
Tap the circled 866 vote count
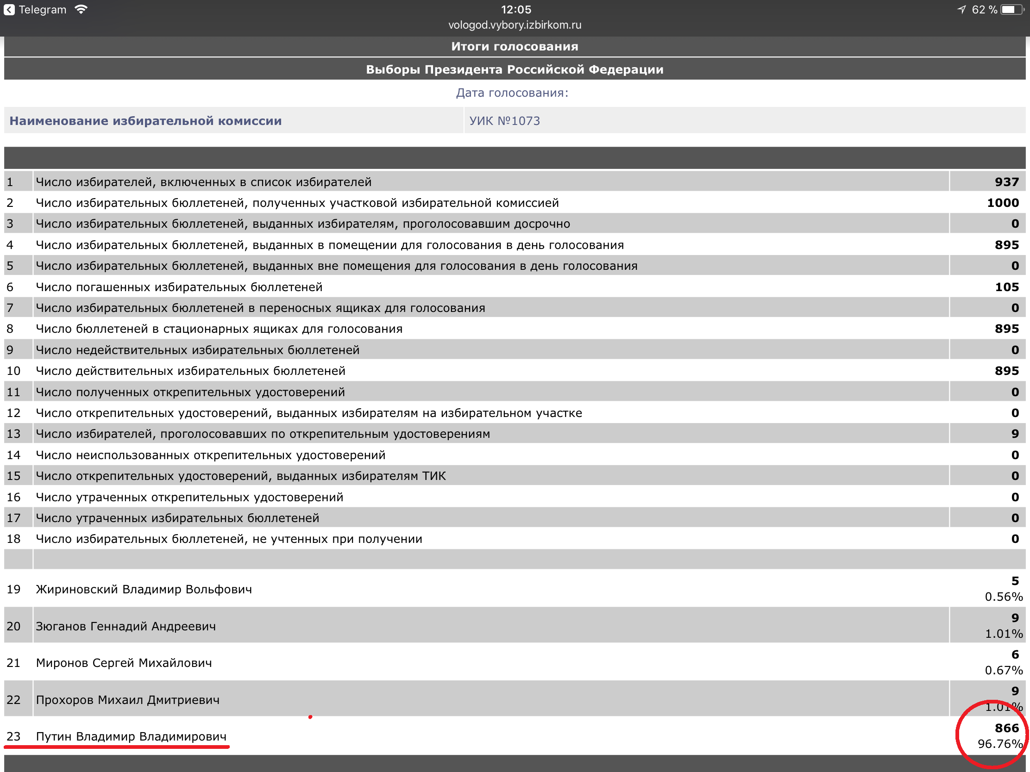1006,728
